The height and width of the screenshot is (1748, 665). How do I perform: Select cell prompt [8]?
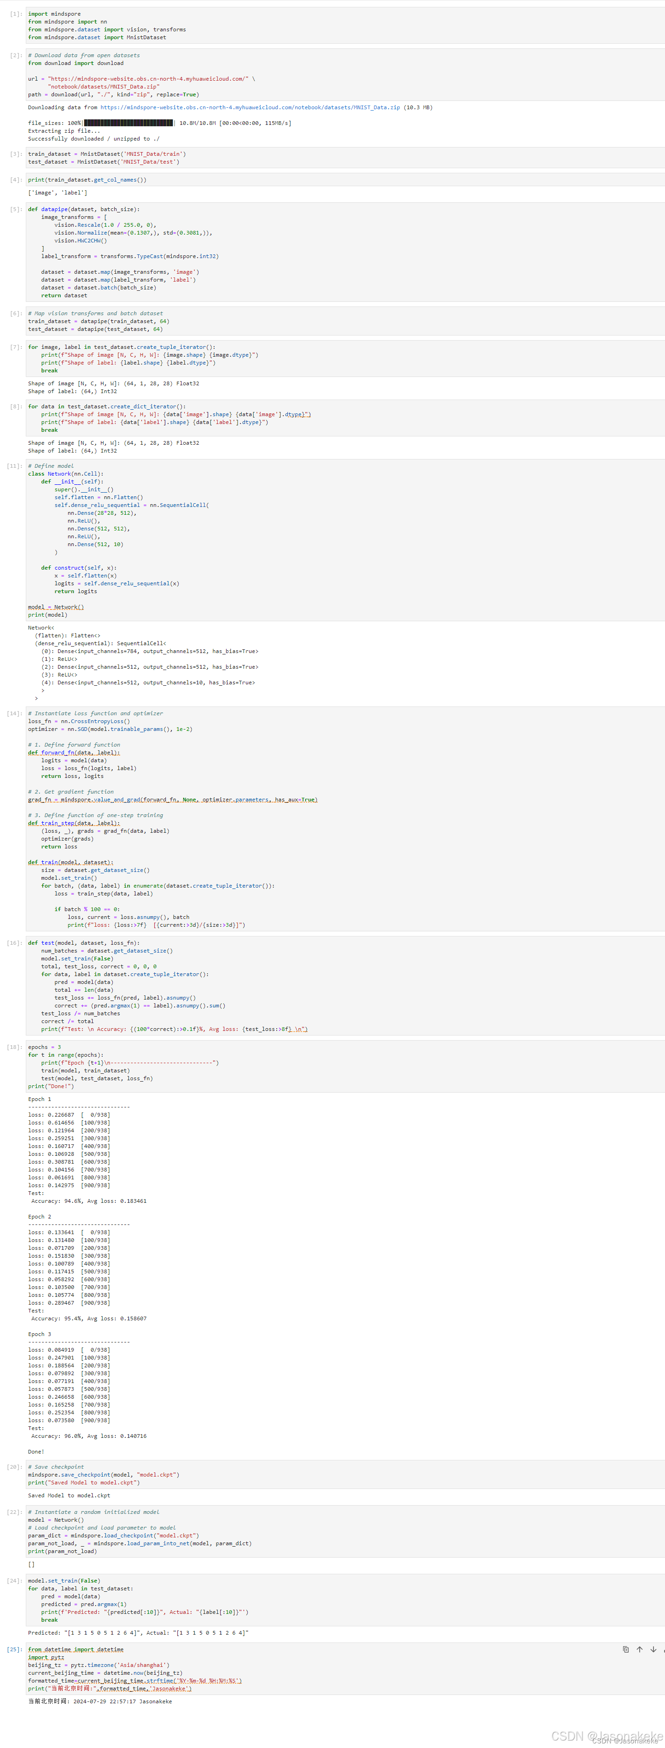point(16,406)
